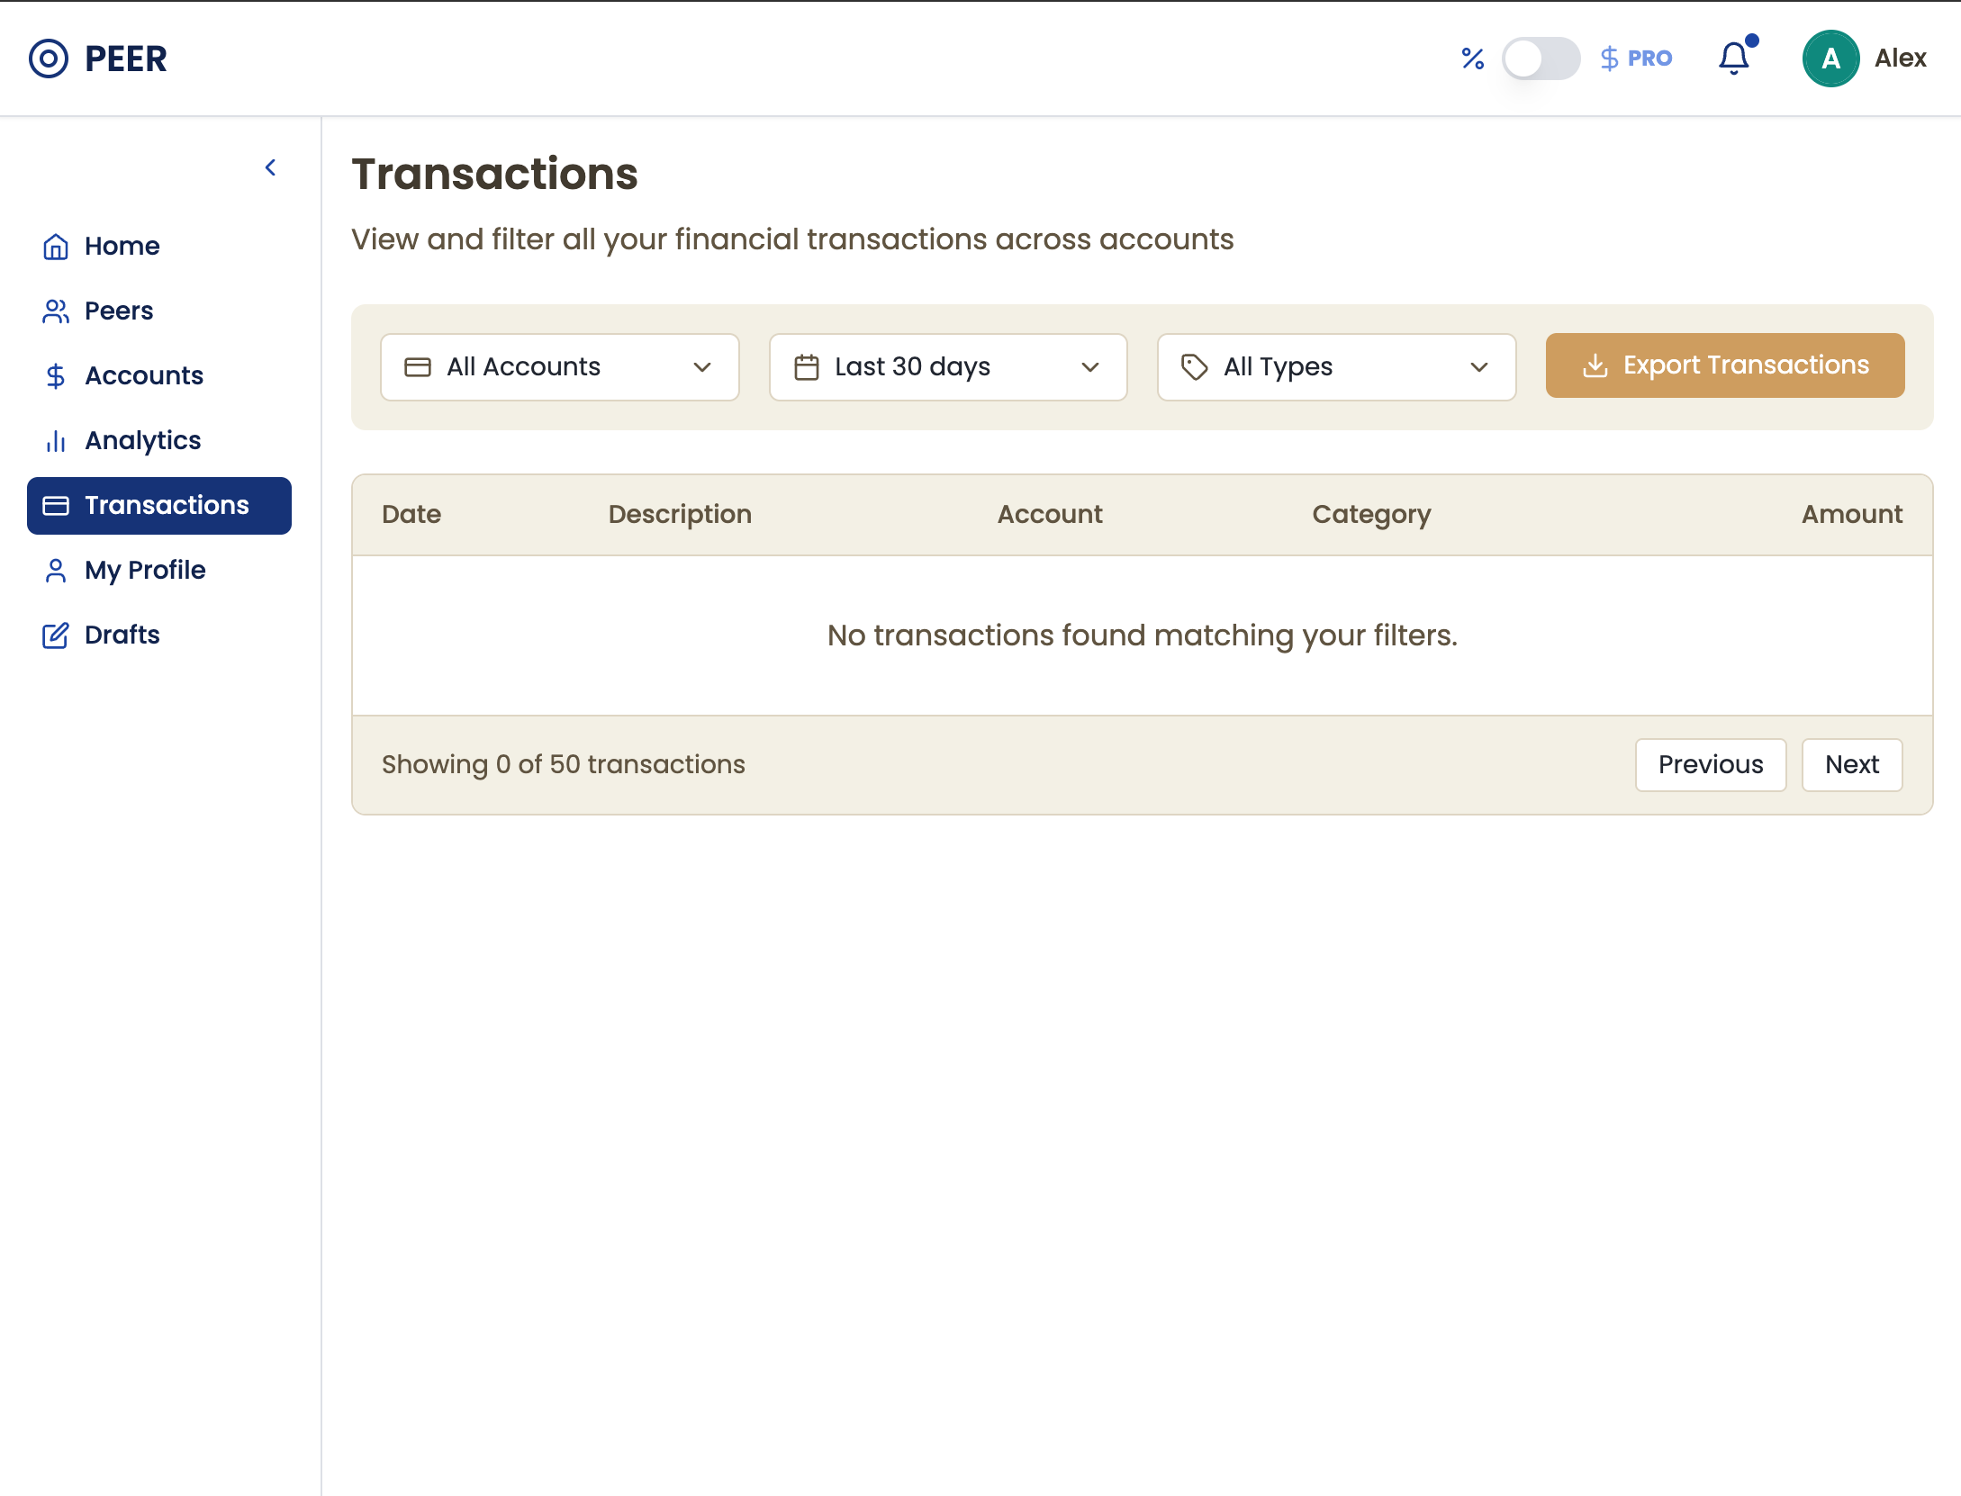Collapse the sidebar with the chevron
The width and height of the screenshot is (1961, 1496).
coord(270,167)
